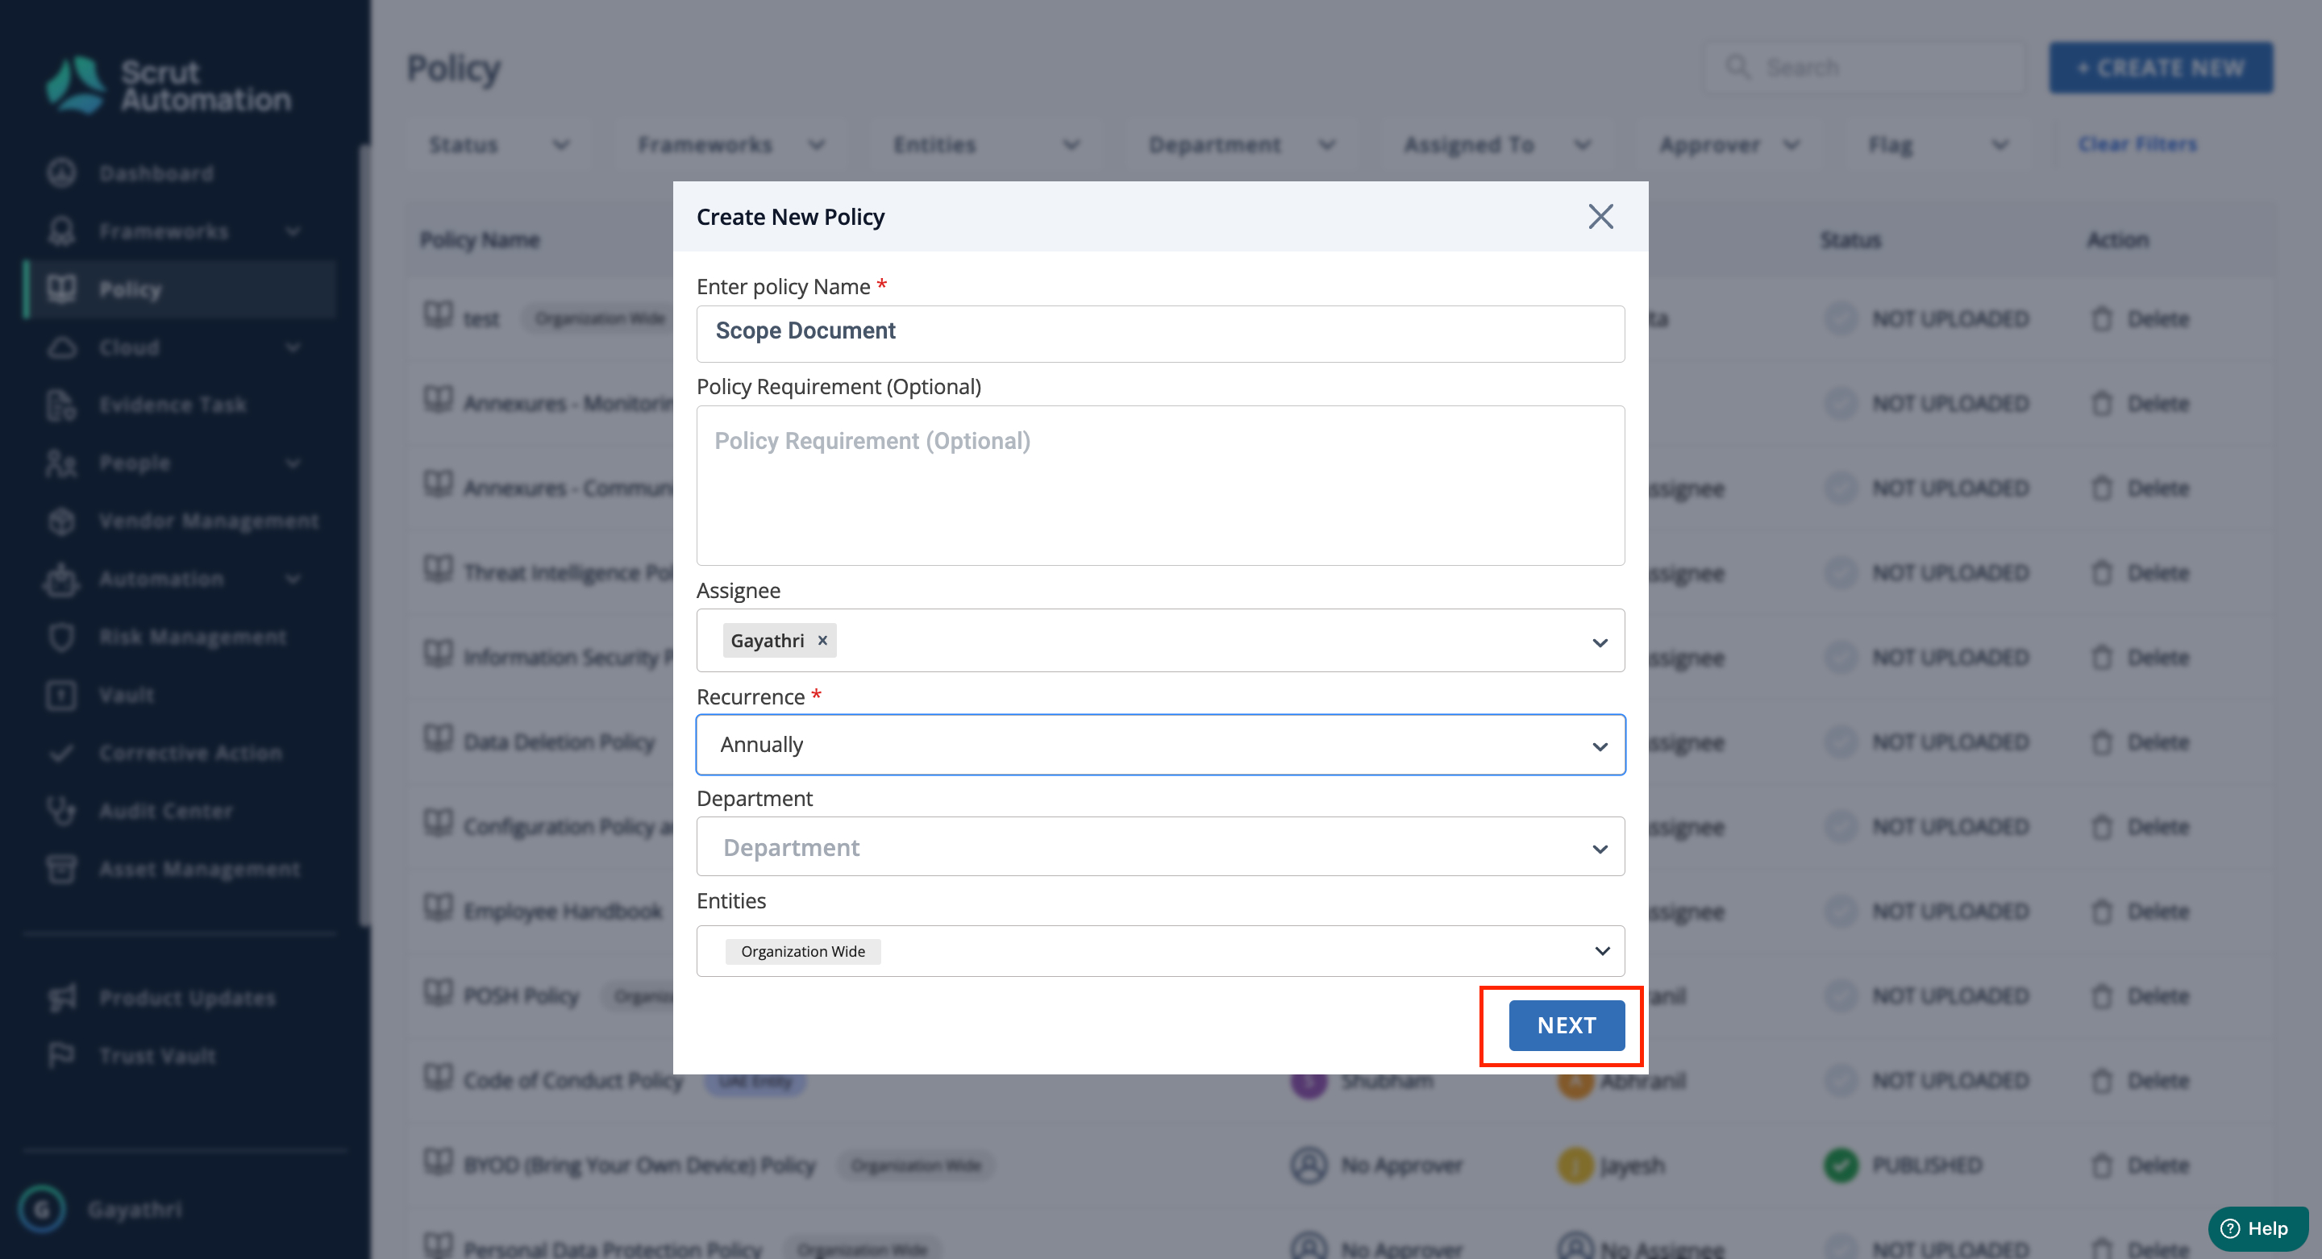Open the Approver filter dropdown
Screen dimensions: 2322x1259
pyautogui.click(x=1728, y=144)
